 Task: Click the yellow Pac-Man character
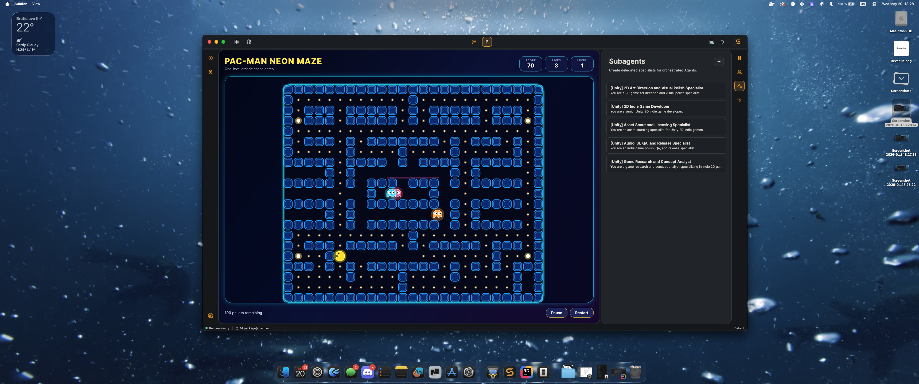[x=340, y=256]
